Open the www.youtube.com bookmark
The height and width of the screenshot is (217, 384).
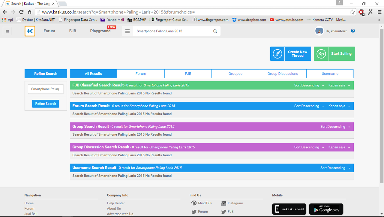[x=286, y=20]
